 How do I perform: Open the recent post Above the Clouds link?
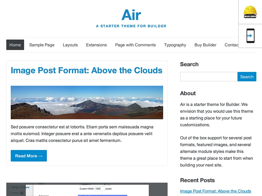216,191
